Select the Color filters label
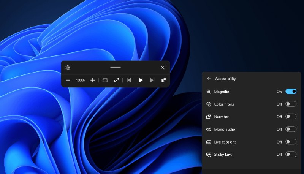Image resolution: width=304 pixels, height=174 pixels. coord(224,104)
